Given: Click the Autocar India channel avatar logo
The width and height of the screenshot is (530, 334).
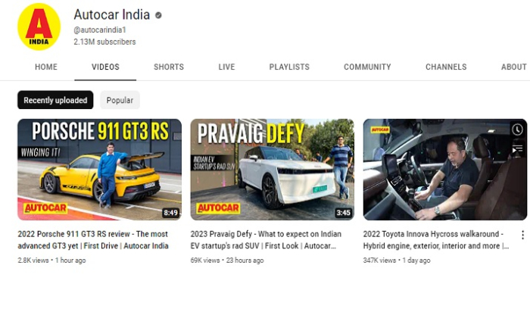Looking at the screenshot, I should click(39, 27).
